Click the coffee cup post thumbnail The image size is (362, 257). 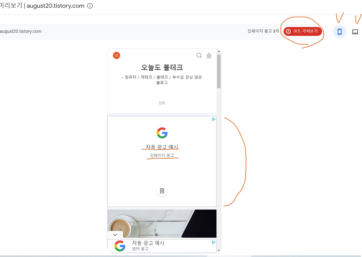pos(162,224)
